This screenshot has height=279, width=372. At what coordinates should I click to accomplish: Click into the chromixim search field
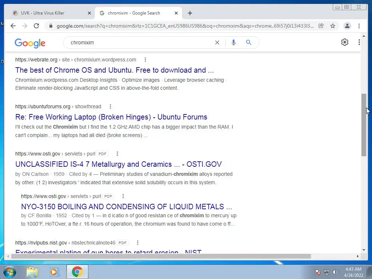point(140,43)
